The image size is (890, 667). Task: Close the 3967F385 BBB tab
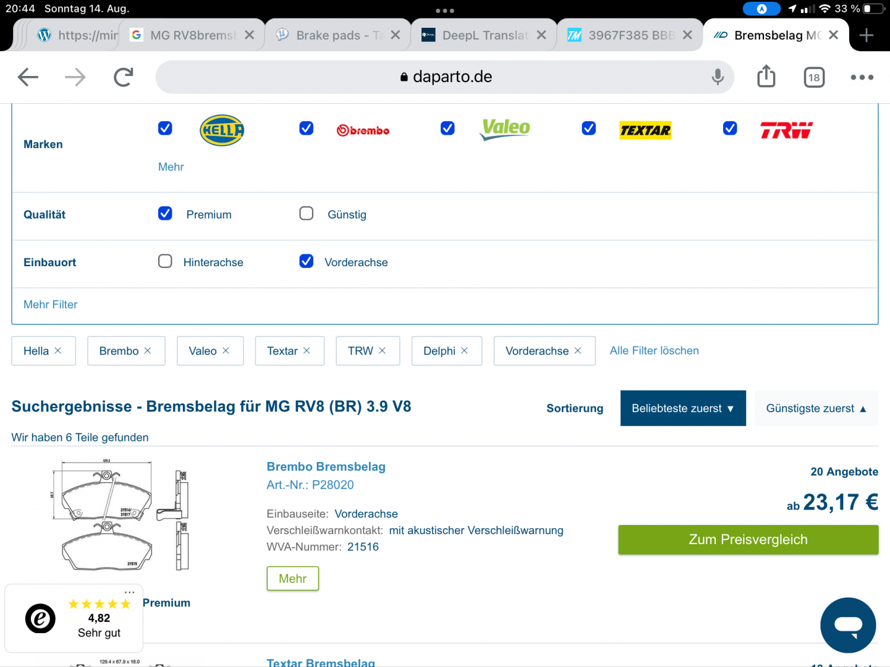pos(687,35)
